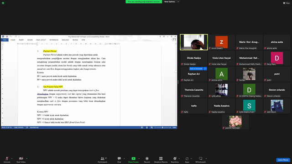Click Ask to Unmute on Rayhan Ari
Image resolution: width=292 pixels, height=164 pixels.
tap(196, 69)
